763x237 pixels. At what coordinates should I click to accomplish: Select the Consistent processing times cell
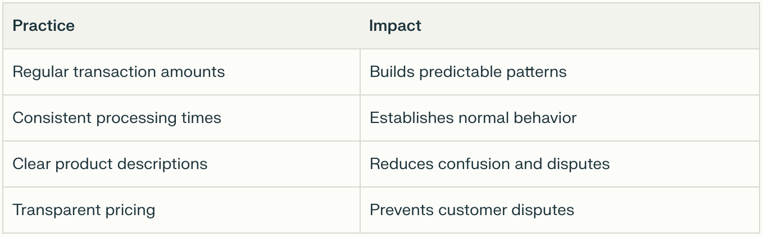117,118
